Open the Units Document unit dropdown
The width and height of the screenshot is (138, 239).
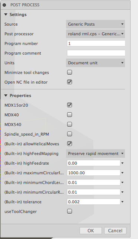click(96, 63)
